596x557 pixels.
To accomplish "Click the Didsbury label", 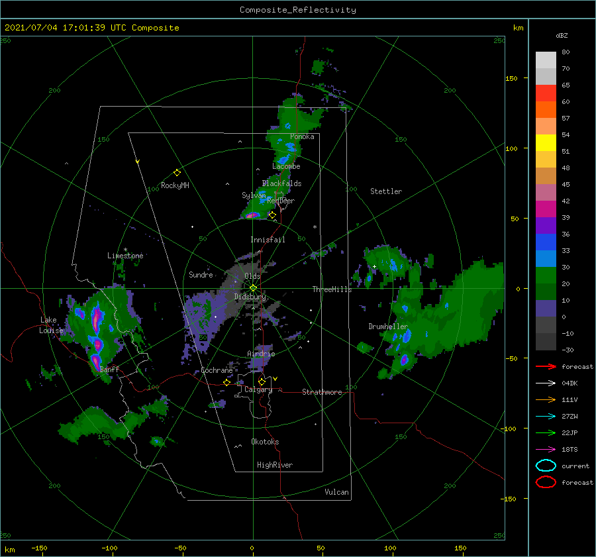I will 250,297.
